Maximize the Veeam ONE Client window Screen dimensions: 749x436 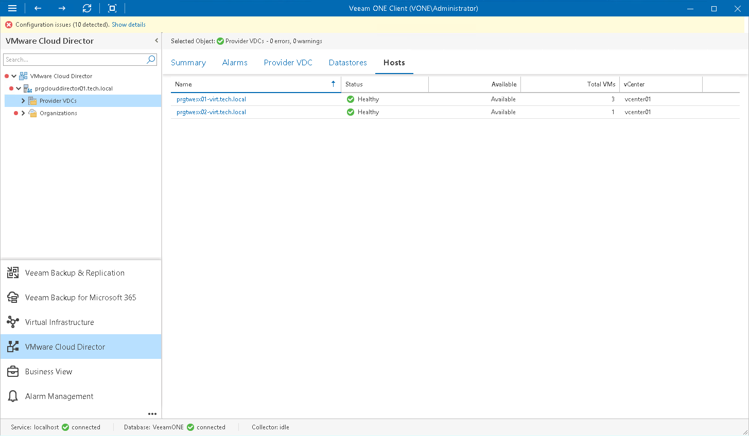(714, 8)
